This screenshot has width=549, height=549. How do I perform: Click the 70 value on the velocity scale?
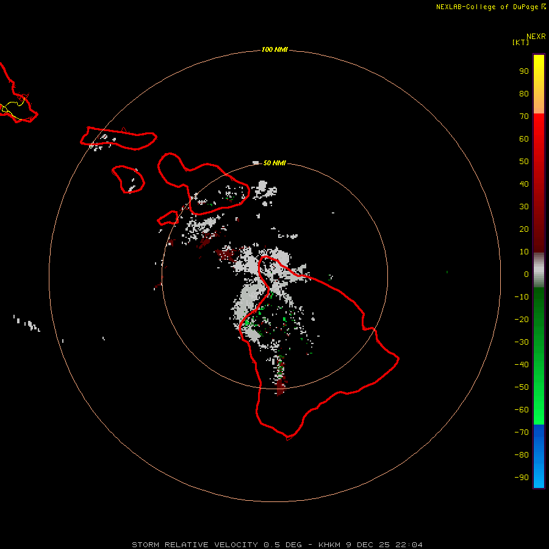click(x=524, y=117)
